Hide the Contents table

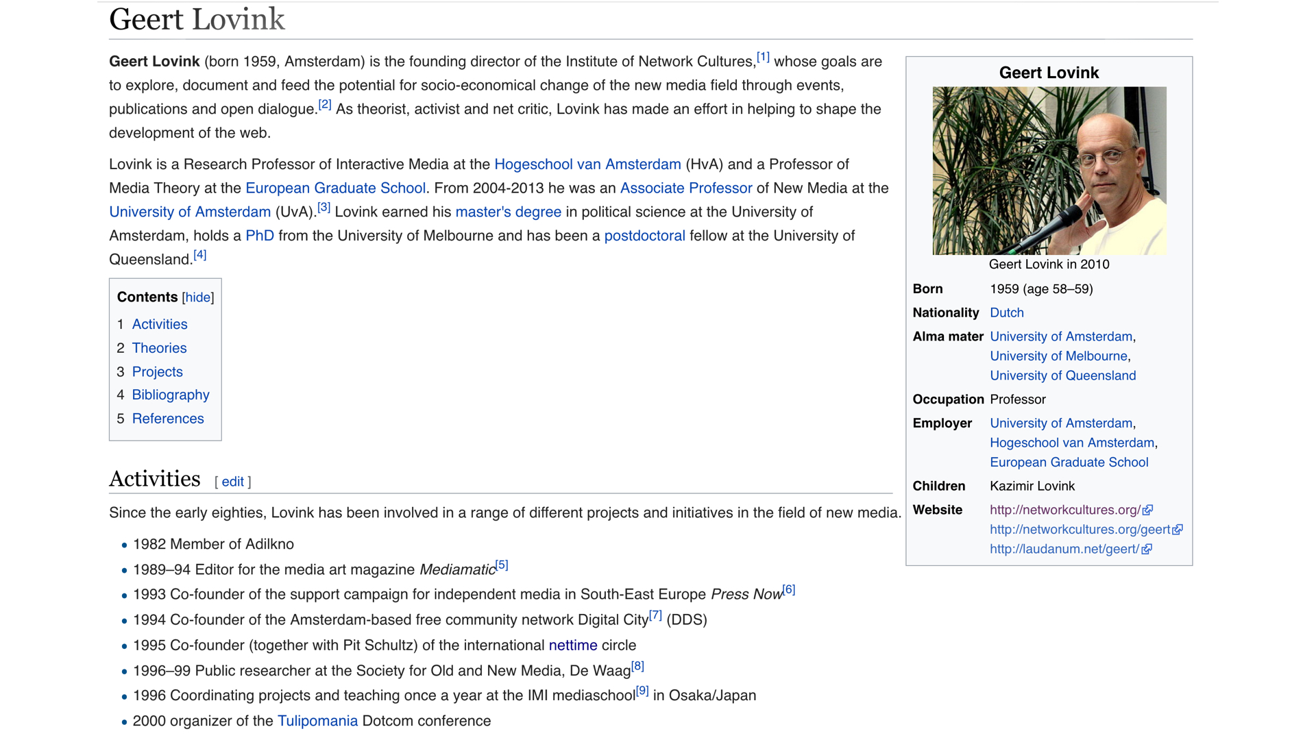point(197,297)
